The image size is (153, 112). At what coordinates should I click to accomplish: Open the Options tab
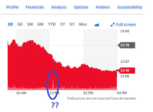click(x=81, y=7)
